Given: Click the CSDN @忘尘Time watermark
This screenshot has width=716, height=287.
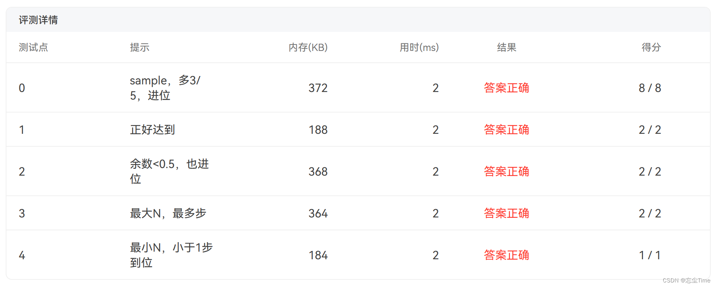Looking at the screenshot, I should click(x=686, y=281).
